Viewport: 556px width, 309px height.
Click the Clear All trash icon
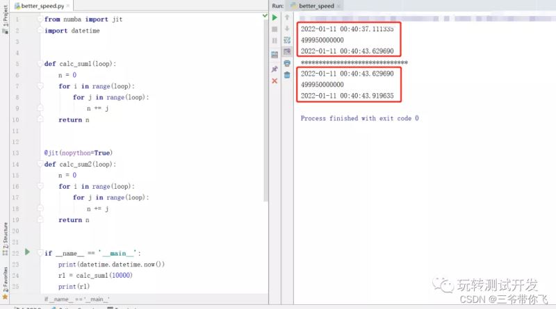coord(286,75)
